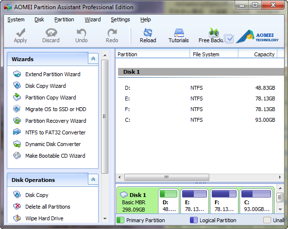
Task: Click the Partition Copy Wizard icon
Action: [x=17, y=97]
